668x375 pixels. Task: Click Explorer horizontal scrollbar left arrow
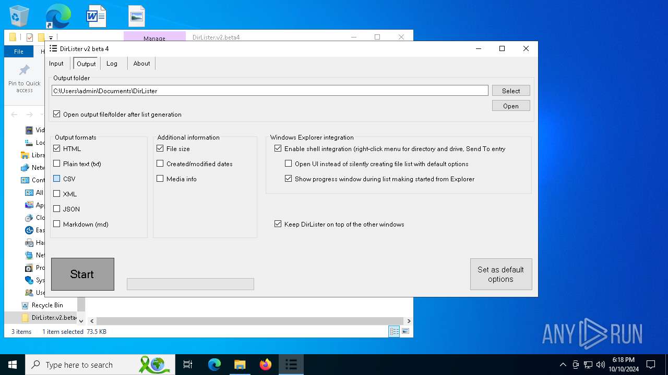pyautogui.click(x=91, y=321)
